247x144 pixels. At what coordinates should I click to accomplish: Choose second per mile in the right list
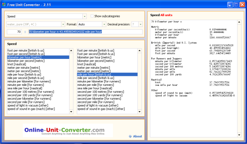point(107,102)
